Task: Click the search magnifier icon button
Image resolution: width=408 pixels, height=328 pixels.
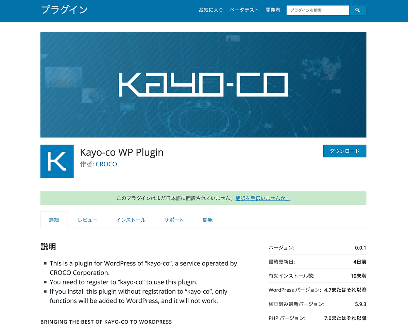Action: pos(357,10)
